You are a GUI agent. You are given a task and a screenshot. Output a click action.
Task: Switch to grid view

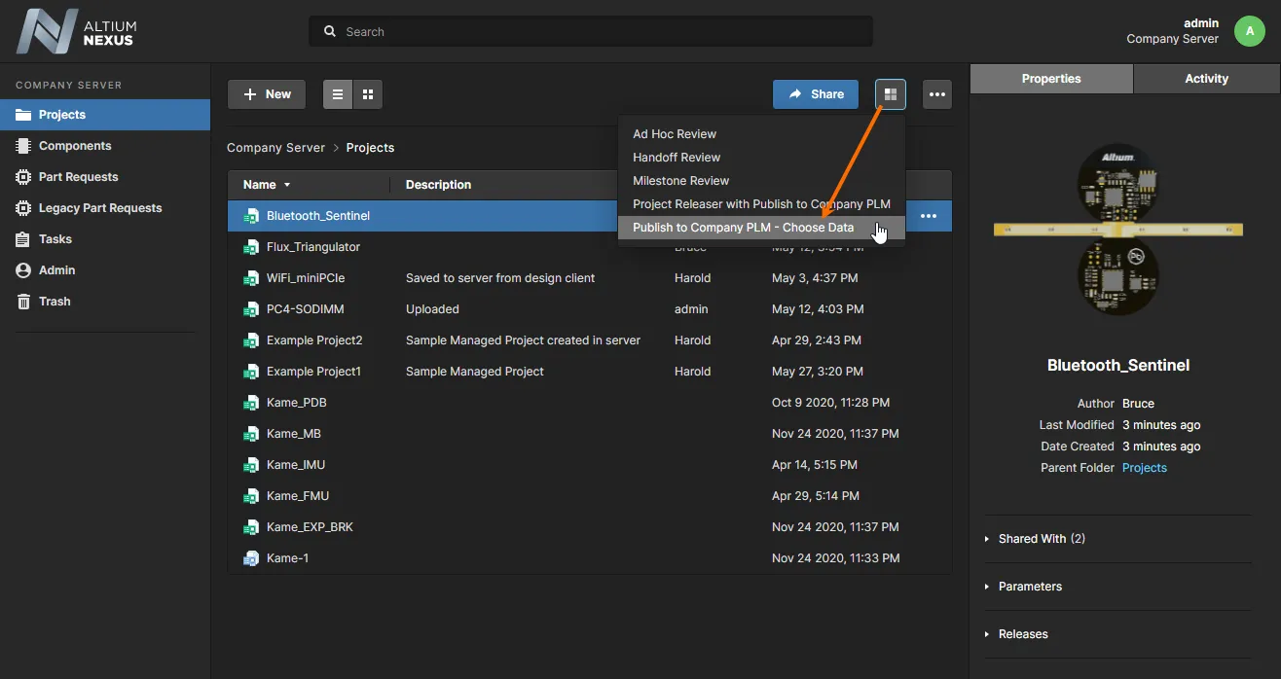[368, 94]
